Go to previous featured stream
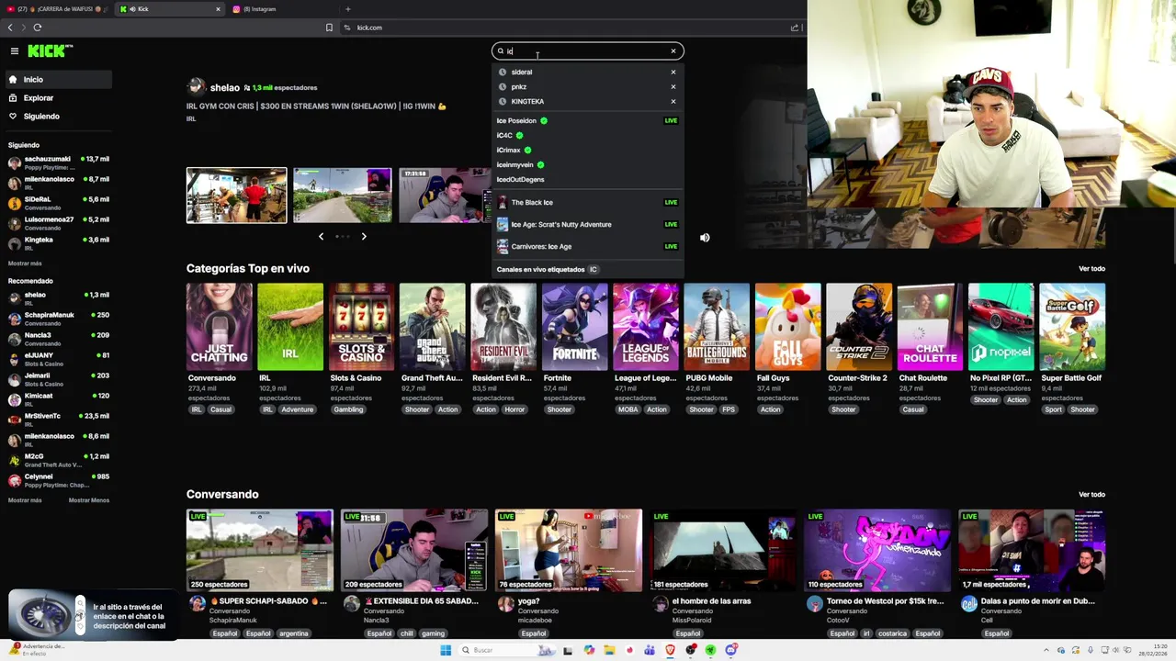Viewport: 1176px width, 661px height. [x=321, y=237]
